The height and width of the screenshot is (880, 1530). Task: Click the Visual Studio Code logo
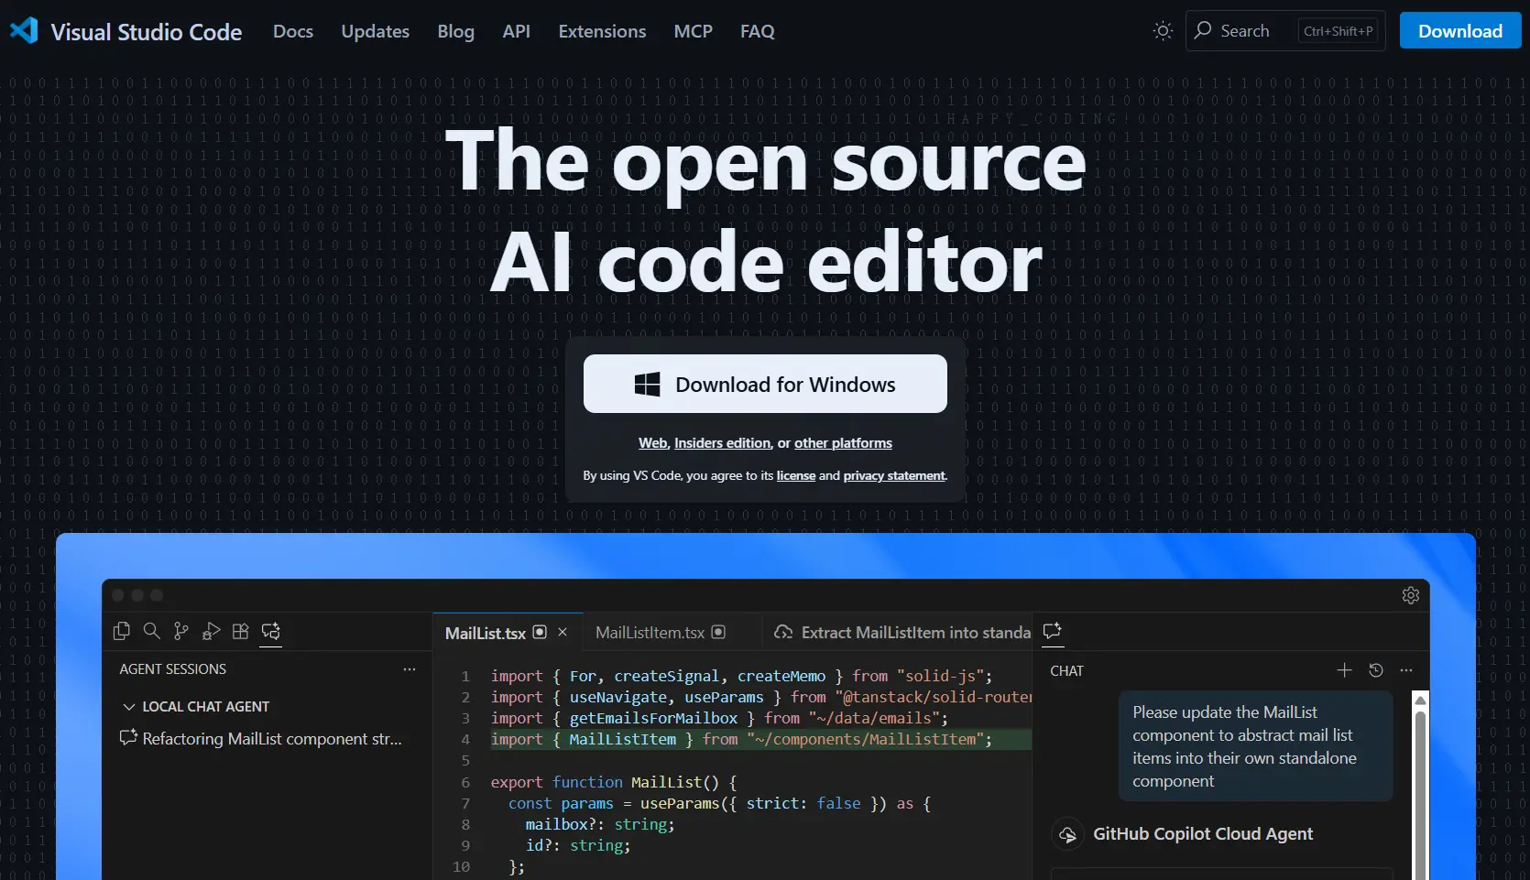pyautogui.click(x=24, y=30)
